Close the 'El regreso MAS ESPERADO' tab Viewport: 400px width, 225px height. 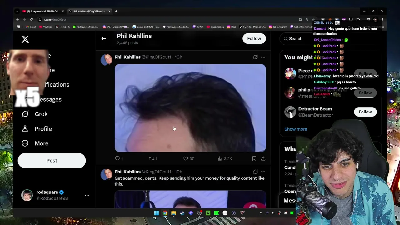point(63,11)
